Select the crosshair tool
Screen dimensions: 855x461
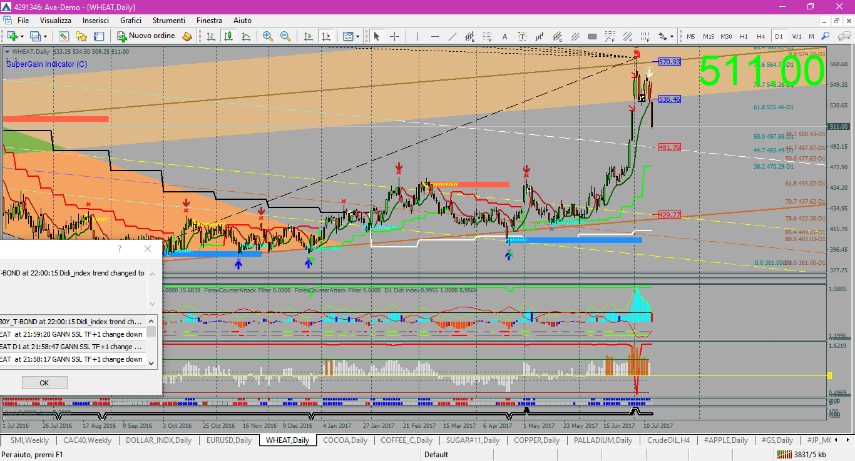(x=394, y=36)
